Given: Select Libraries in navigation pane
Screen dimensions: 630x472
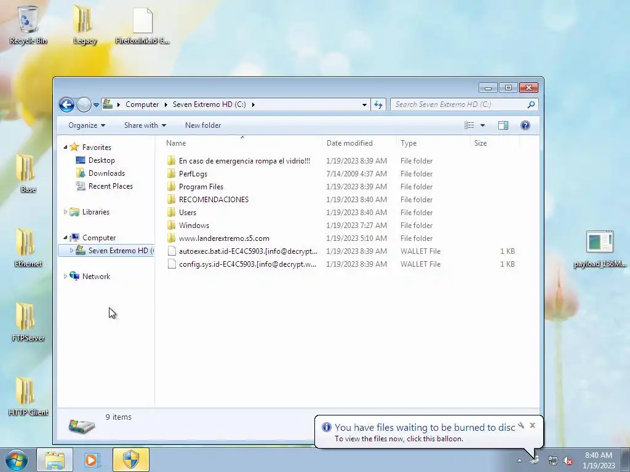Looking at the screenshot, I should (95, 212).
